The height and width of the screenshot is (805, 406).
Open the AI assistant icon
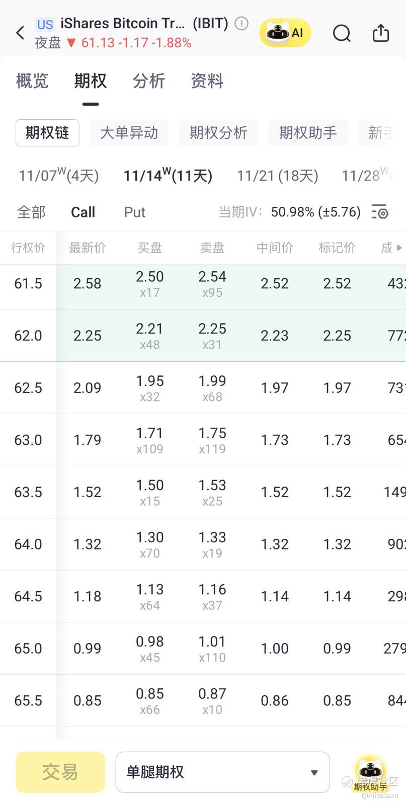click(x=285, y=33)
